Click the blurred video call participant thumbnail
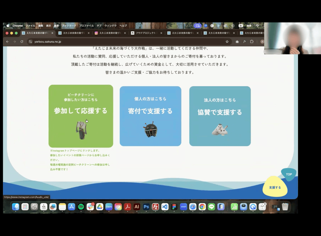 click(x=292, y=38)
